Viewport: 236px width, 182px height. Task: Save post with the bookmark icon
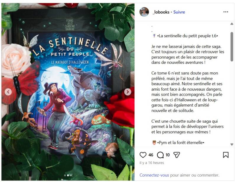coord(226,155)
